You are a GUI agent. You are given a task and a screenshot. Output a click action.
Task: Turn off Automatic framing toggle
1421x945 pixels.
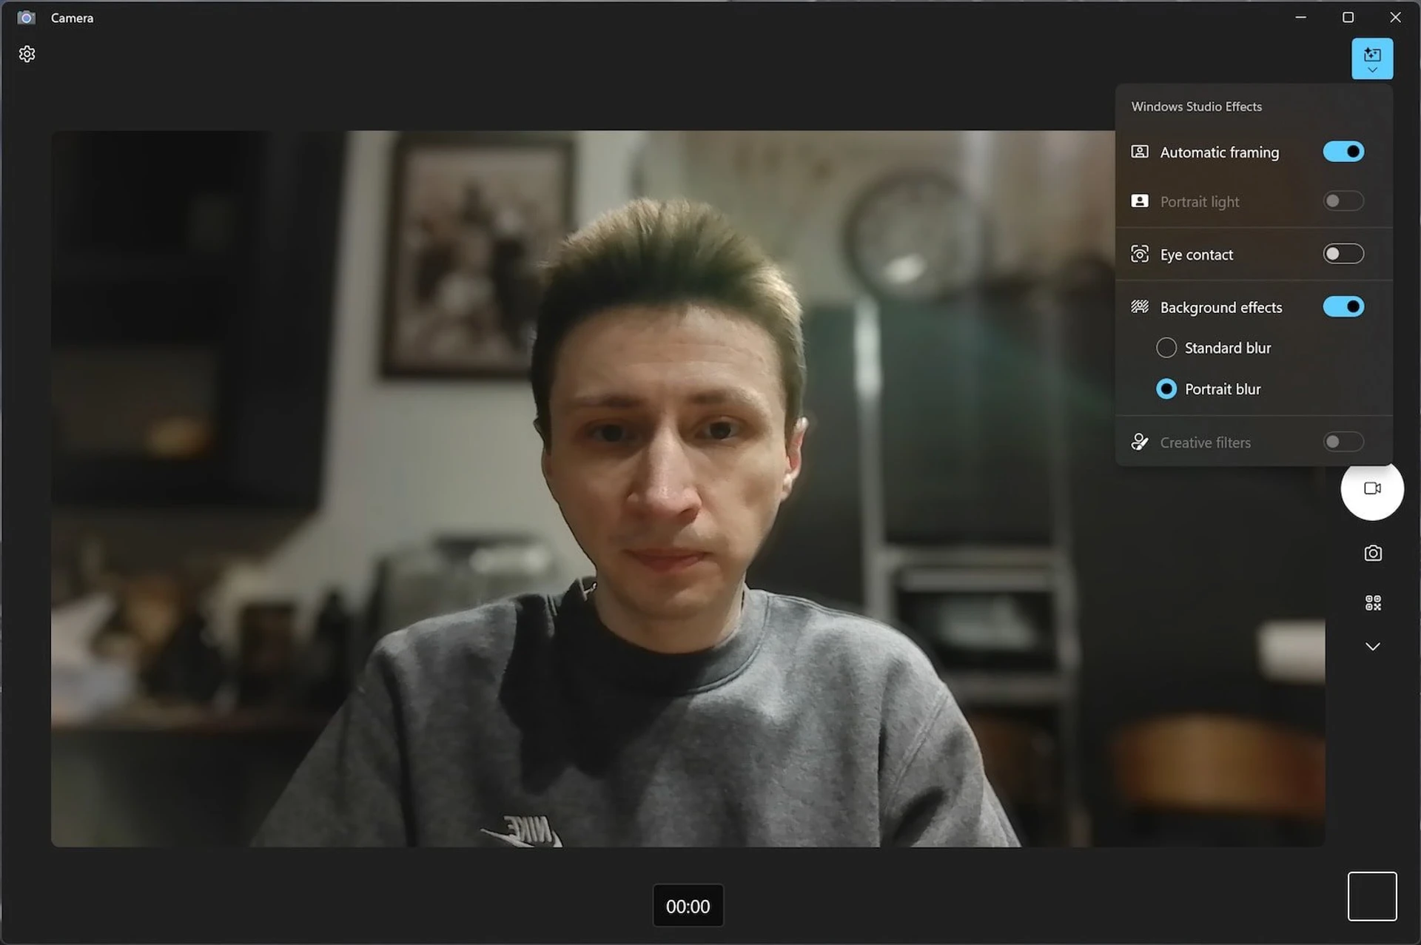[1343, 152]
